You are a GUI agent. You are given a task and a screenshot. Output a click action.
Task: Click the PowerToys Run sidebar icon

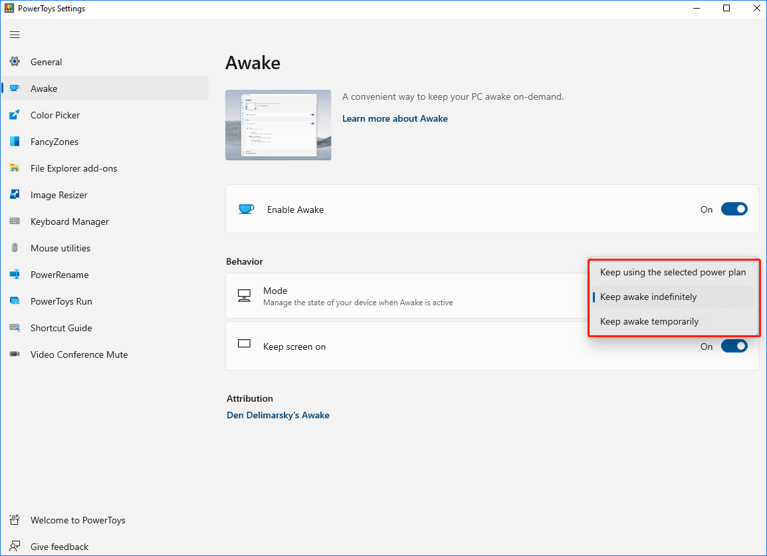point(15,301)
